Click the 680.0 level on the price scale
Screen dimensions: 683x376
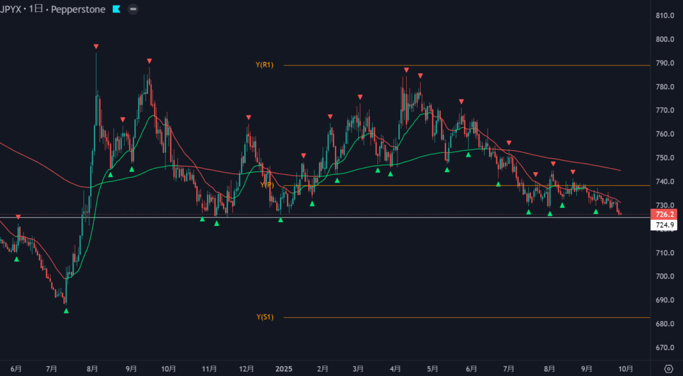click(x=664, y=324)
